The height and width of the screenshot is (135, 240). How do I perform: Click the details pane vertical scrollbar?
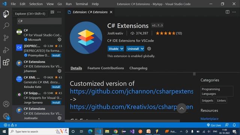[x=194, y=74]
